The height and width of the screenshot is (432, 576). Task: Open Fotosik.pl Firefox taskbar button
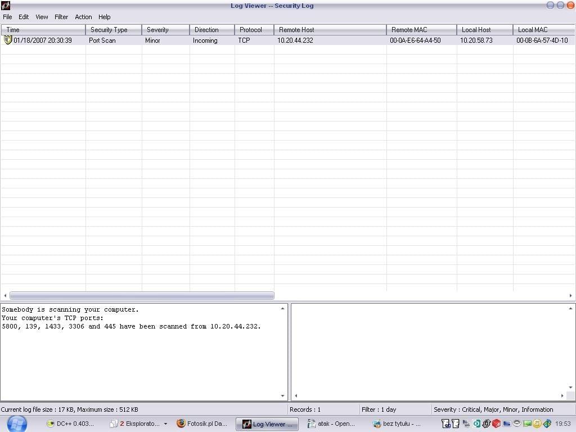pos(202,424)
